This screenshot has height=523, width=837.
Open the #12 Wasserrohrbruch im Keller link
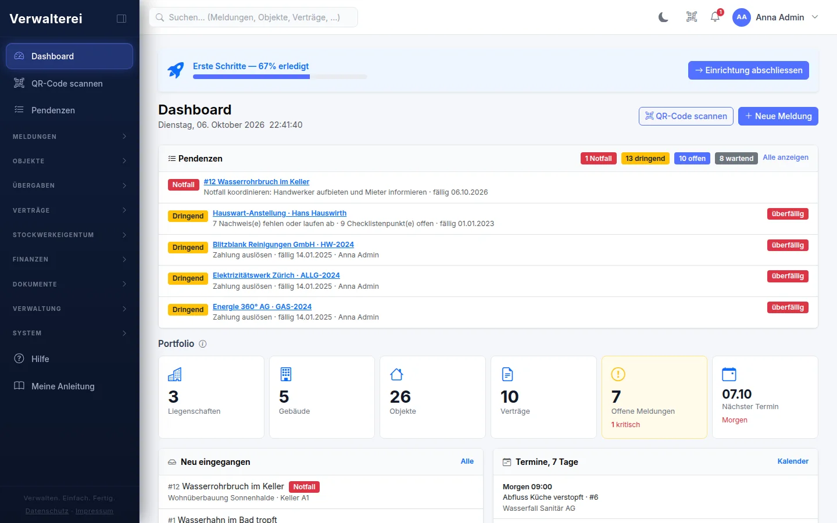pyautogui.click(x=256, y=182)
